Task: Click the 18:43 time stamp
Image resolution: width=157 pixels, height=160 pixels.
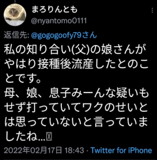Action: [74, 150]
